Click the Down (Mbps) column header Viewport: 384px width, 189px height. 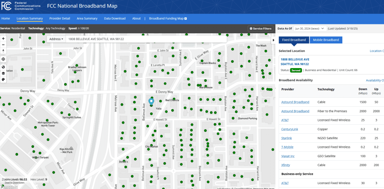click(363, 91)
